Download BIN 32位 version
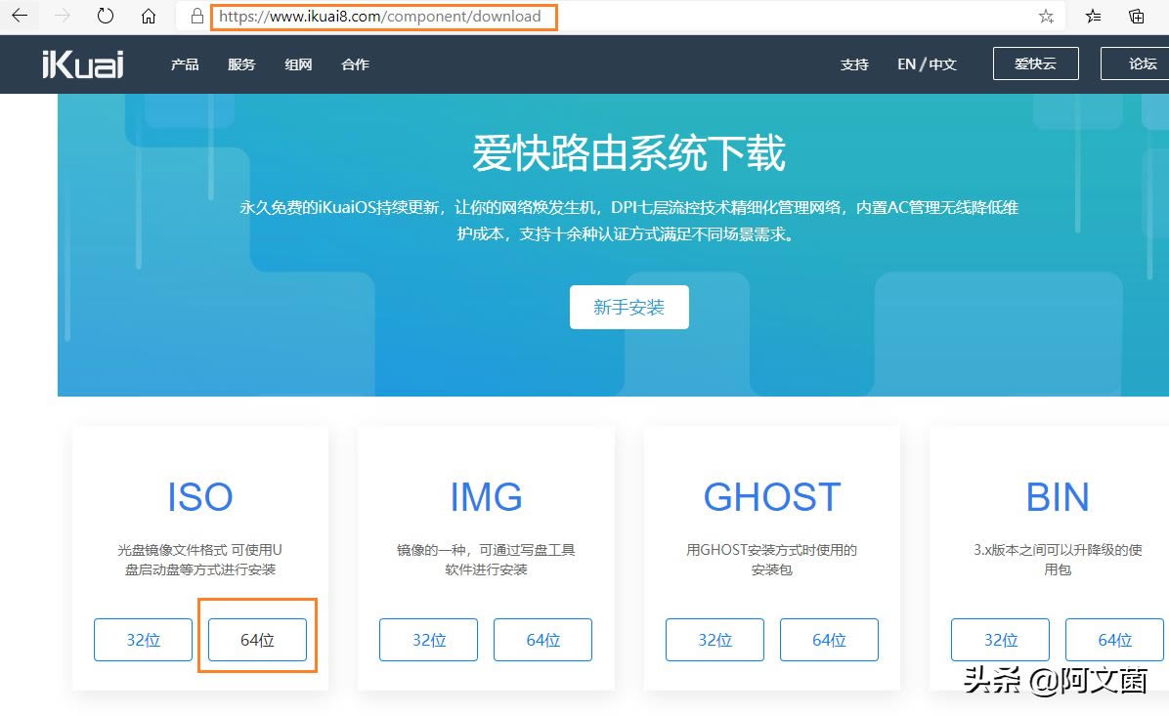This screenshot has height=716, width=1169. click(x=1001, y=640)
